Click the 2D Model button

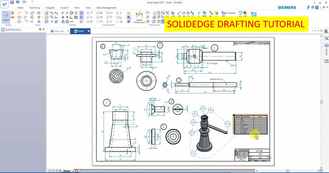(x=228, y=13)
